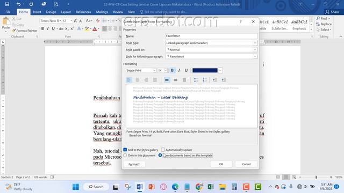Screen dimensions: 344x193
Task: Click text highlight color icon
Action: coord(87,28)
